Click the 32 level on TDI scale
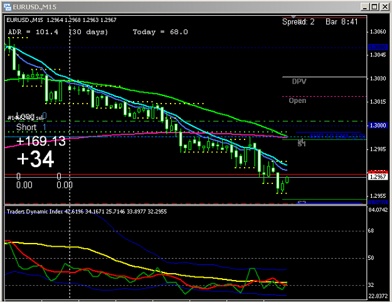The height and width of the screenshot is (302, 392). point(371,285)
